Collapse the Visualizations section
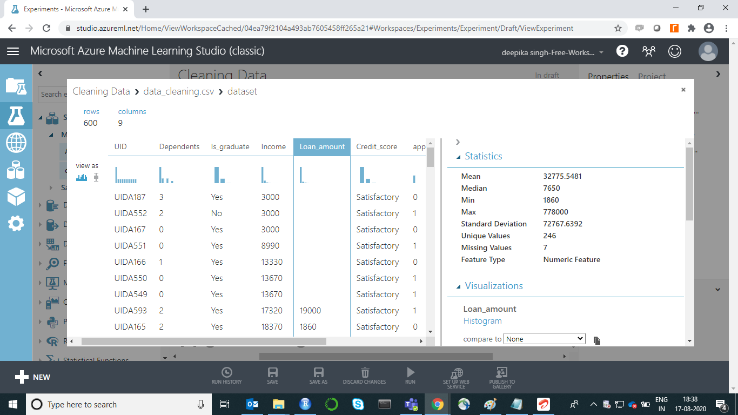 coord(459,287)
